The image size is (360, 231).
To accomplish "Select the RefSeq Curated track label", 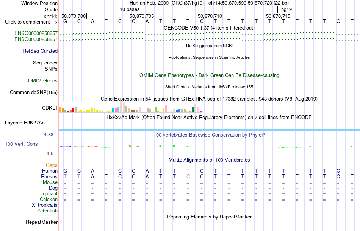I will click(40, 51).
